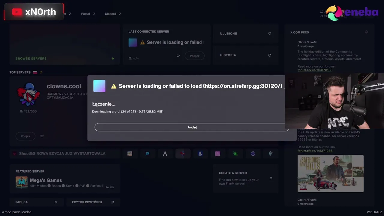Screen dimensions: 384x216
Task: Select the gray diamond server icon
Action: point(270,154)
